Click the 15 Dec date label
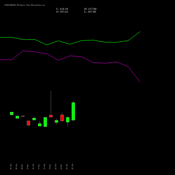175x175 pixels. [x=28, y=167]
